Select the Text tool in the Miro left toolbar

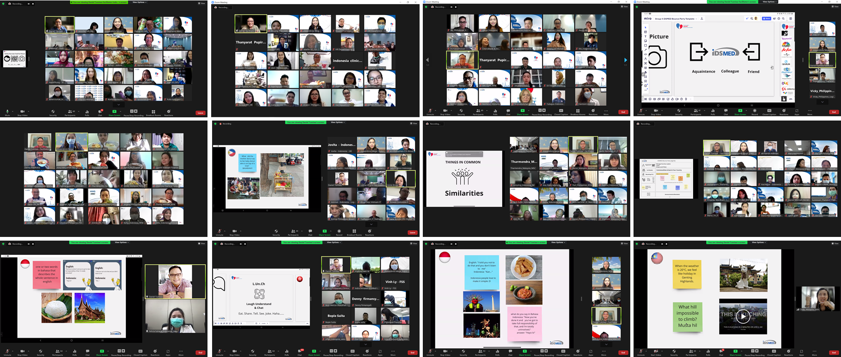click(x=646, y=36)
